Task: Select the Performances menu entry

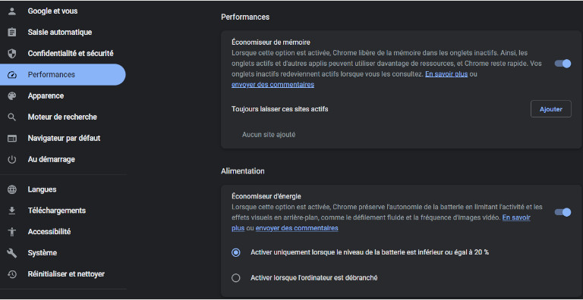Action: coord(63,75)
